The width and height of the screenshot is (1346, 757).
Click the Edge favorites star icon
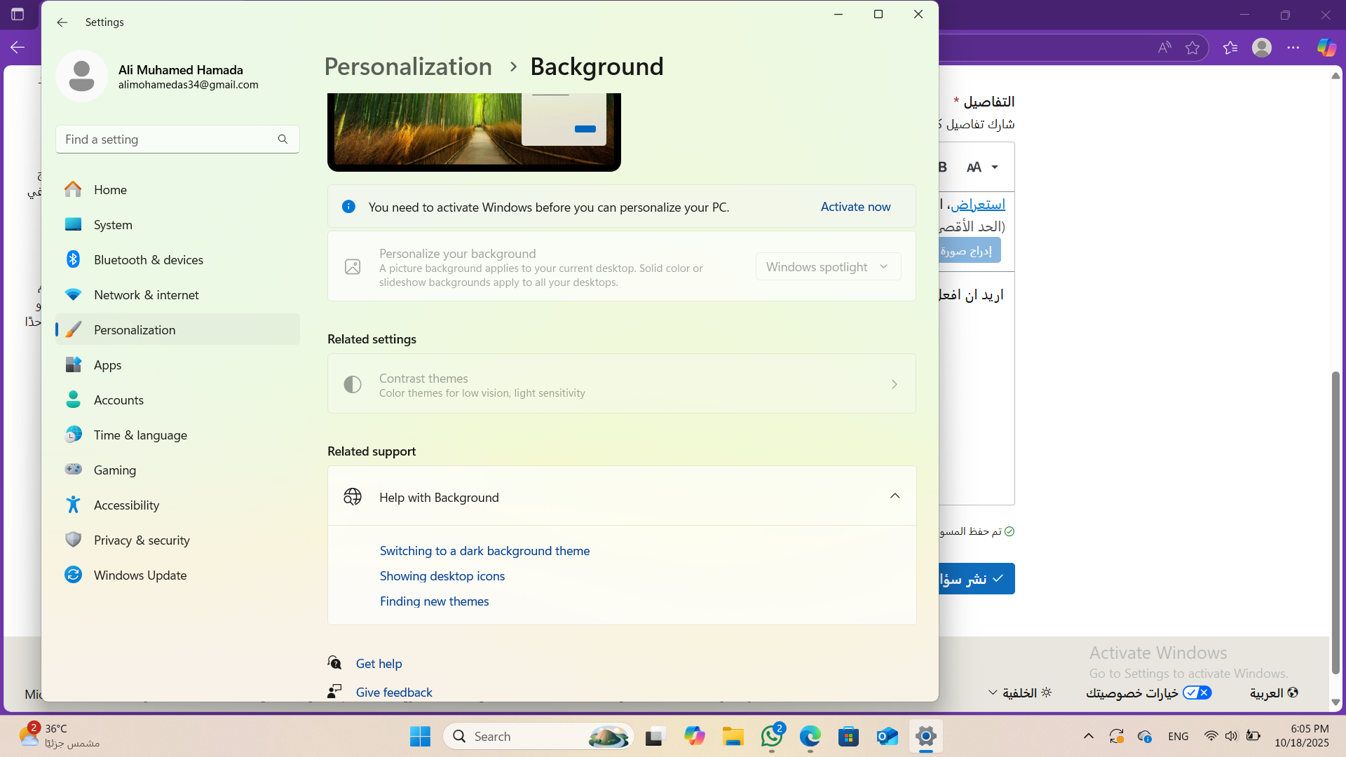click(1192, 48)
